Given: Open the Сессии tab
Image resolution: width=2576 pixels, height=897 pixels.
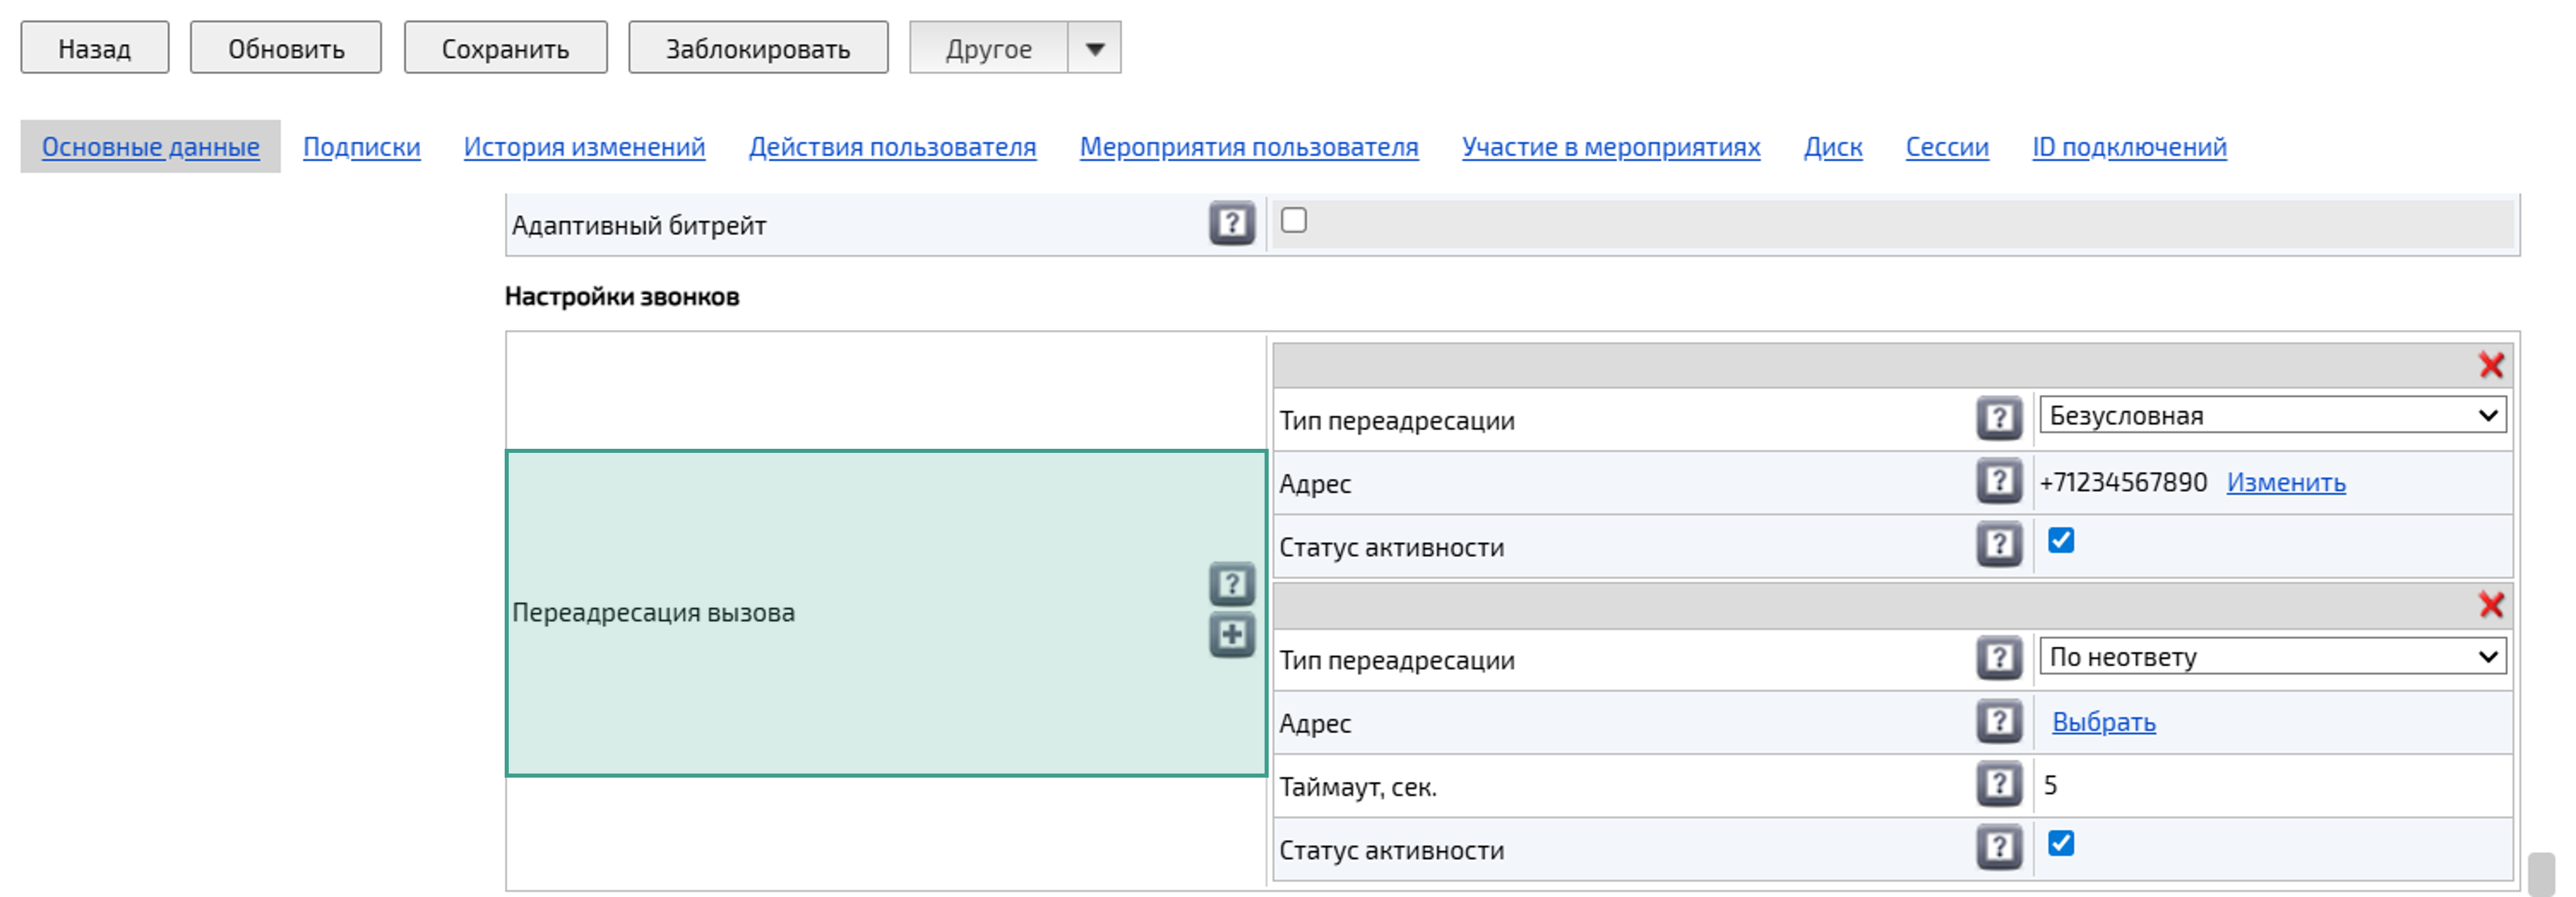Looking at the screenshot, I should point(1945,147).
